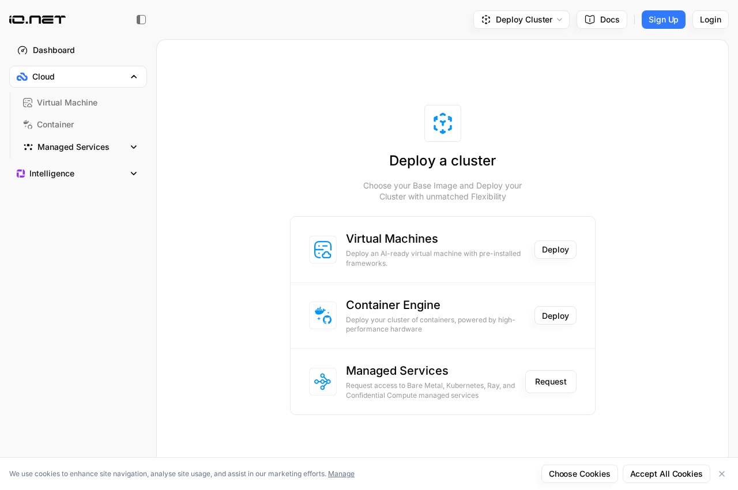Image resolution: width=738 pixels, height=490 pixels.
Task: Click the Container Engine card title
Action: 393,305
